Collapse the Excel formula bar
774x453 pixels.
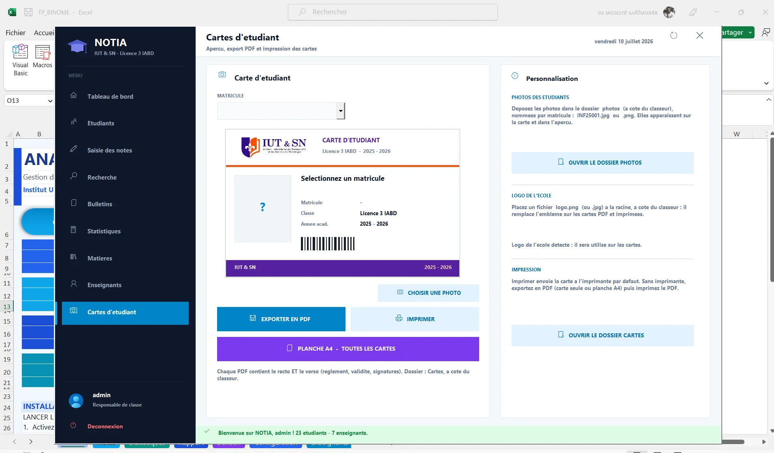(x=768, y=100)
